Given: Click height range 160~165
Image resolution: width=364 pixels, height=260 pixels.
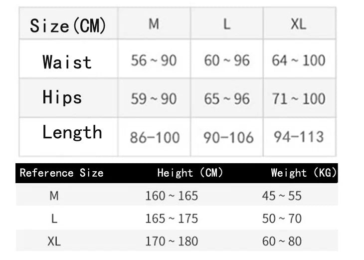Looking at the screenshot, I should (x=172, y=196).
